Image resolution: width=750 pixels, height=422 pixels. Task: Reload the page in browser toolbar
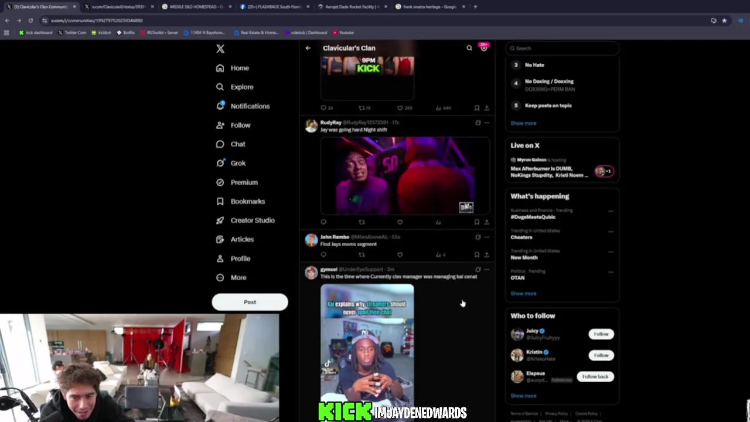30,21
